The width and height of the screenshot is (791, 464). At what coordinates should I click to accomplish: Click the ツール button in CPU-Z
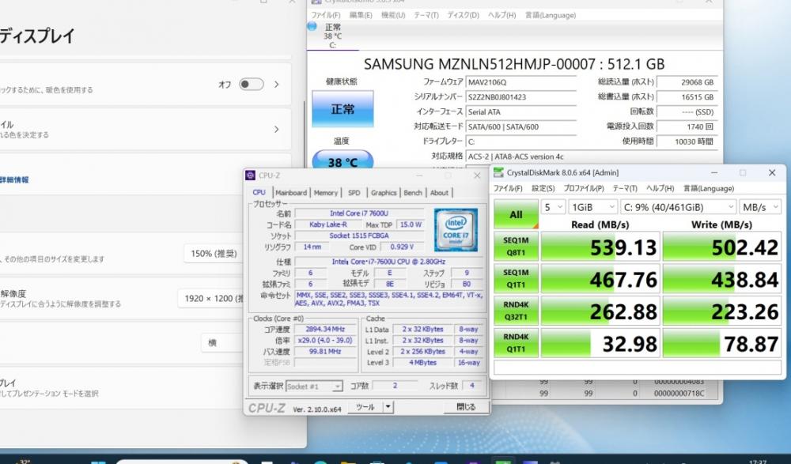[365, 406]
